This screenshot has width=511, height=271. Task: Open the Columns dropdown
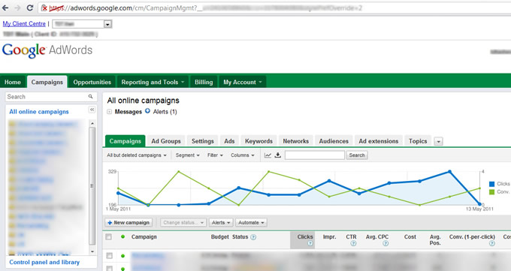(x=243, y=155)
